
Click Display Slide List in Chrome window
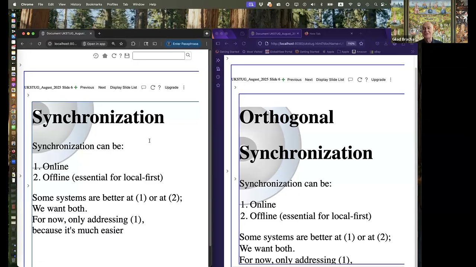click(x=123, y=88)
